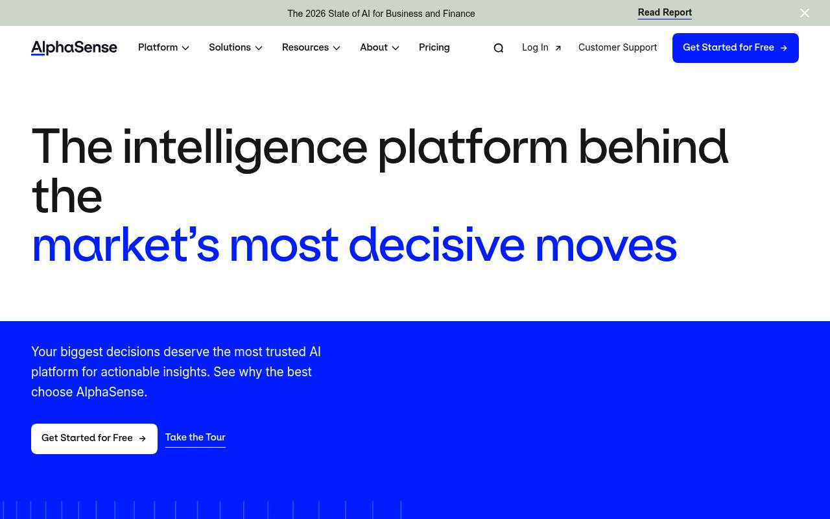The image size is (830, 519).
Task: Click paragraph "Your biggest decisions deserve"
Action: pyautogui.click(x=176, y=372)
